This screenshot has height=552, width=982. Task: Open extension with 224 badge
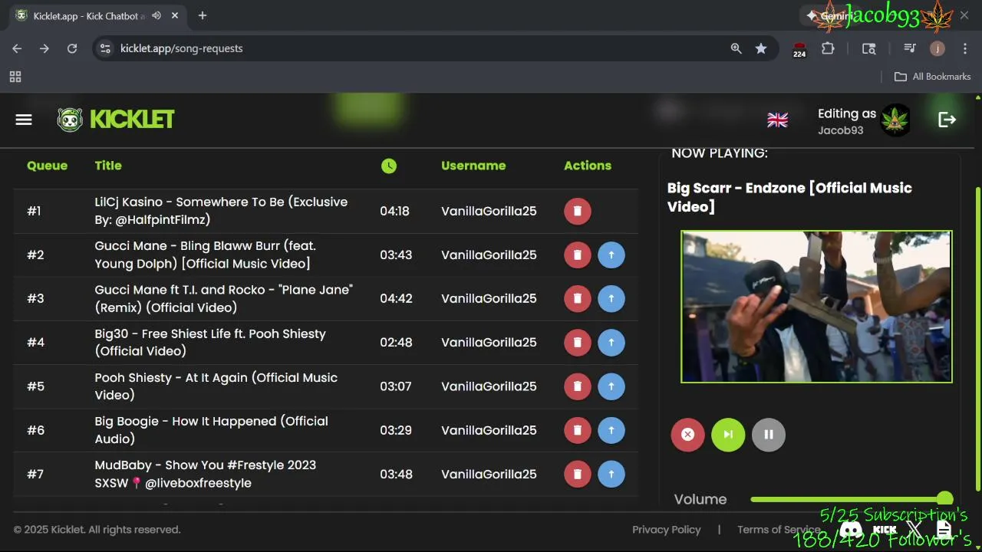pyautogui.click(x=799, y=50)
